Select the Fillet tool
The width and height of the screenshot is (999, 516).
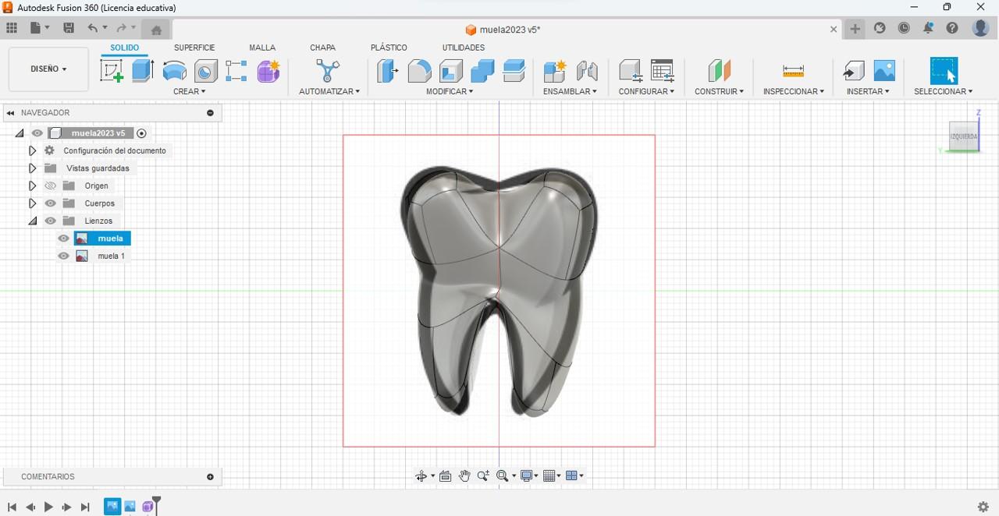(x=419, y=71)
